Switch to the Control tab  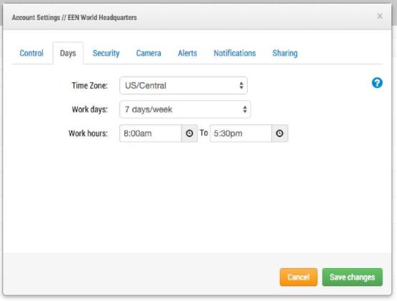pyautogui.click(x=31, y=53)
